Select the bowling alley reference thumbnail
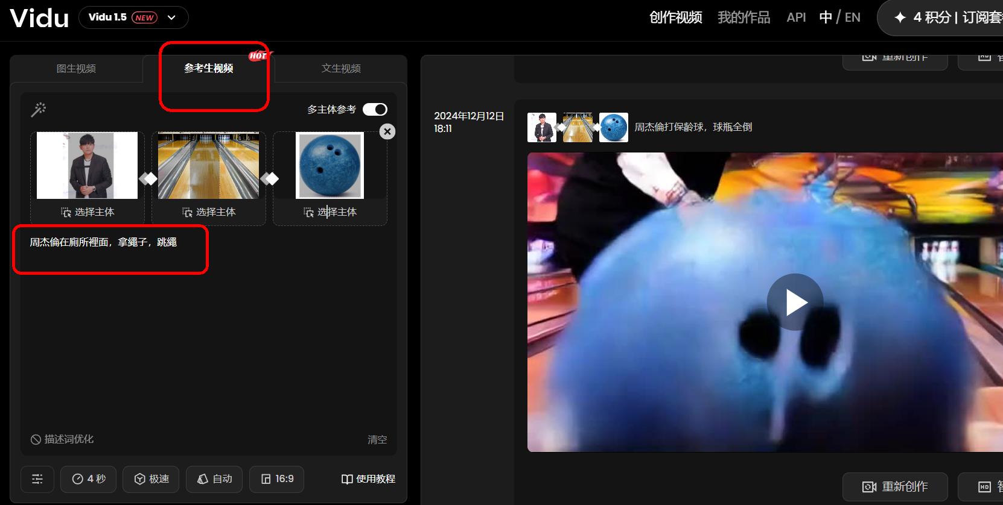The image size is (1003, 505). [208, 166]
